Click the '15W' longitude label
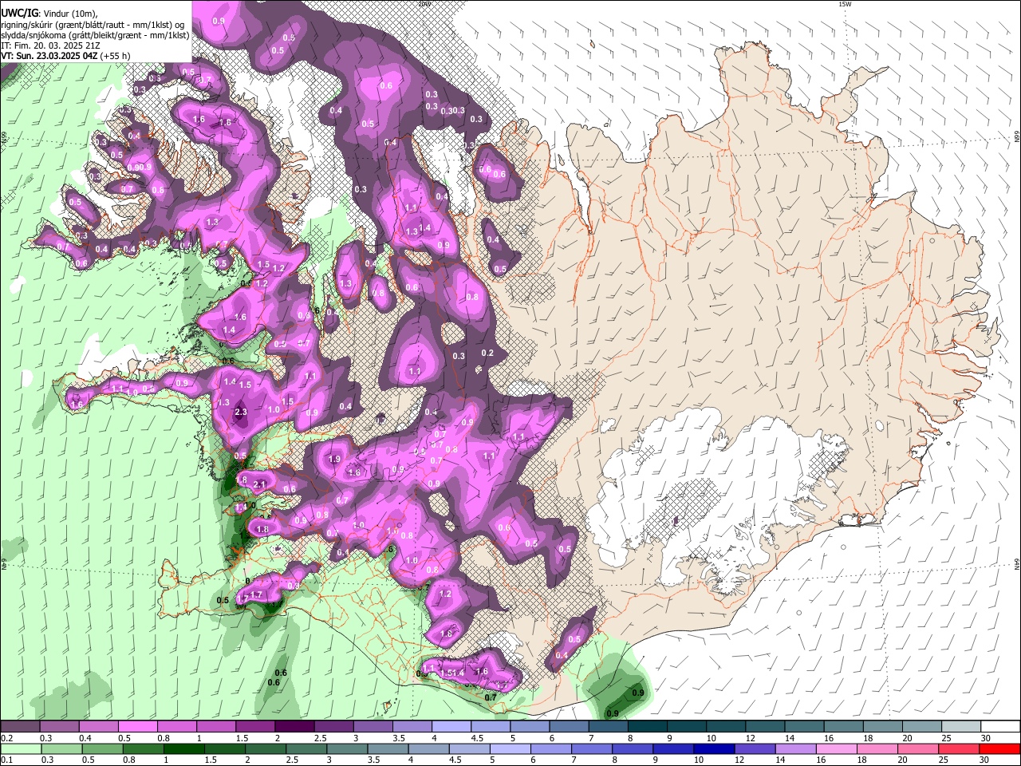 click(845, 4)
